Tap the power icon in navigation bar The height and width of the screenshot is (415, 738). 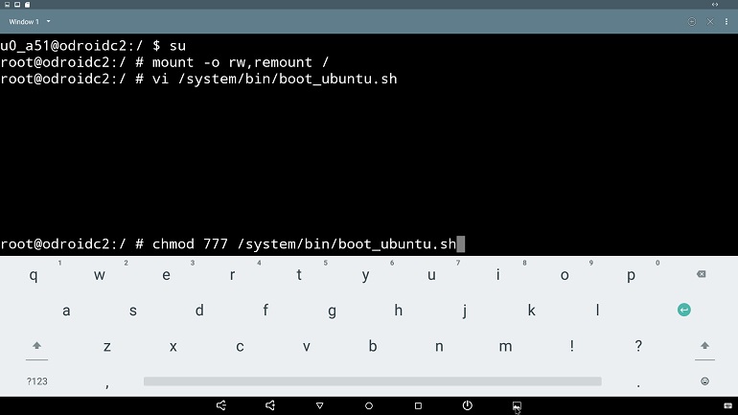coord(468,405)
